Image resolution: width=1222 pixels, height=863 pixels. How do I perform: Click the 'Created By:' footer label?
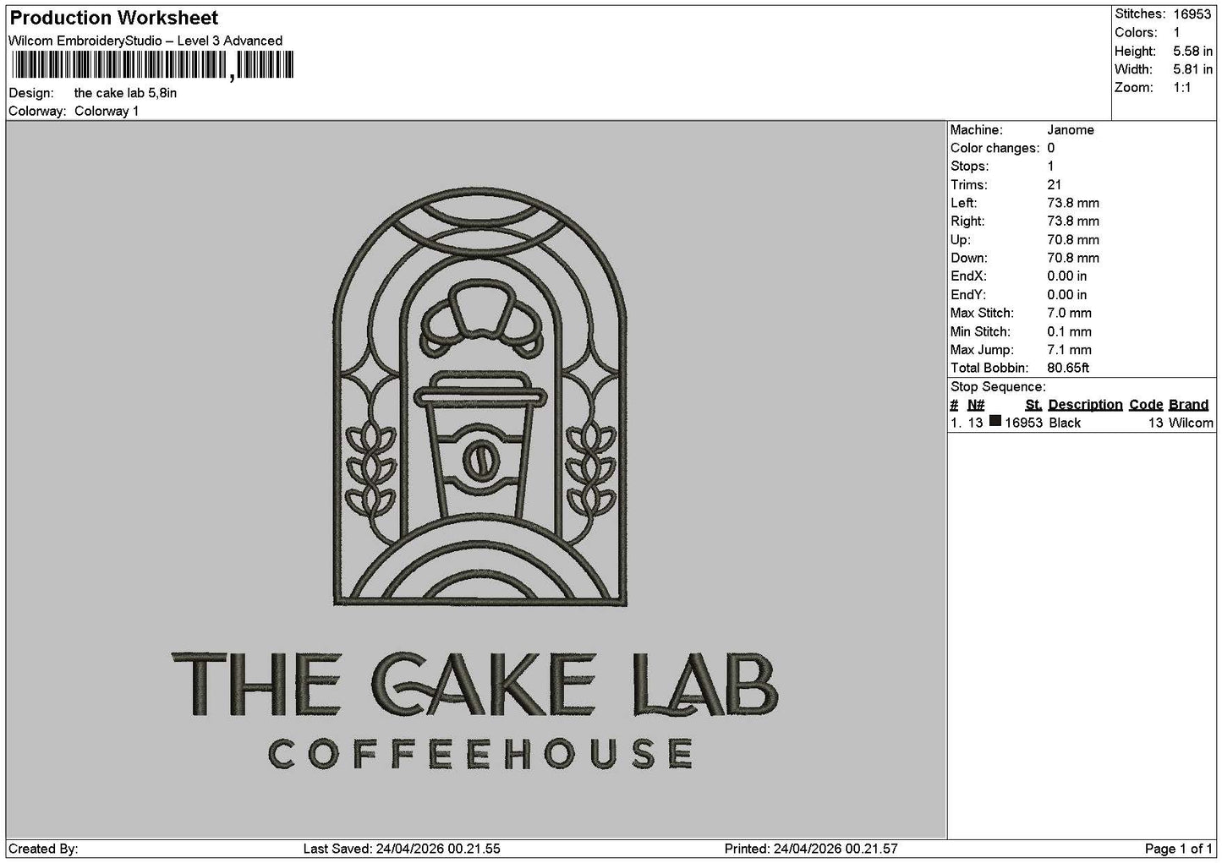pos(43,849)
